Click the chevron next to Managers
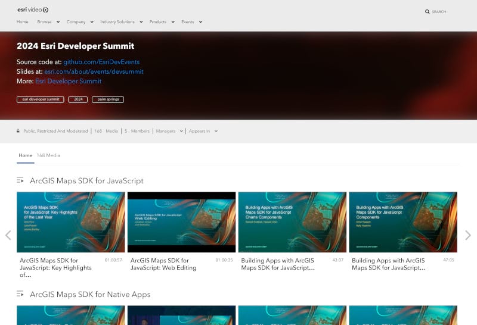 pos(181,131)
